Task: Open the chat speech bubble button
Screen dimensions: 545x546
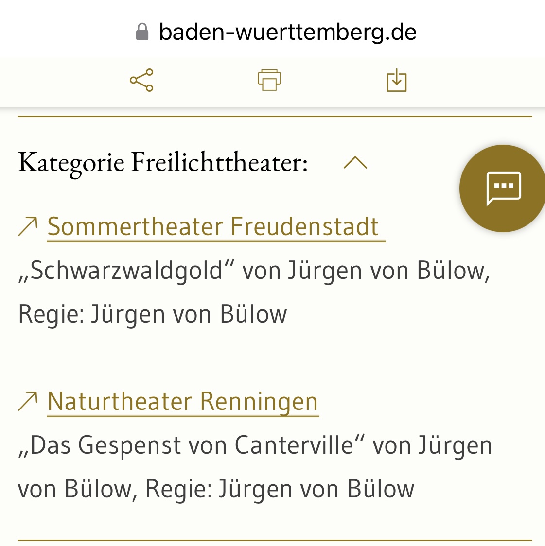Action: click(503, 188)
